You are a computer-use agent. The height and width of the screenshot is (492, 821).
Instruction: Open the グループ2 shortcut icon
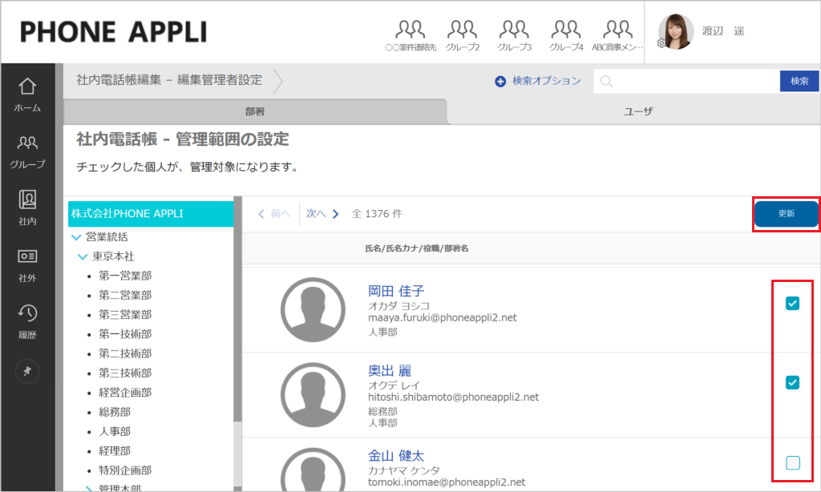pyautogui.click(x=463, y=35)
